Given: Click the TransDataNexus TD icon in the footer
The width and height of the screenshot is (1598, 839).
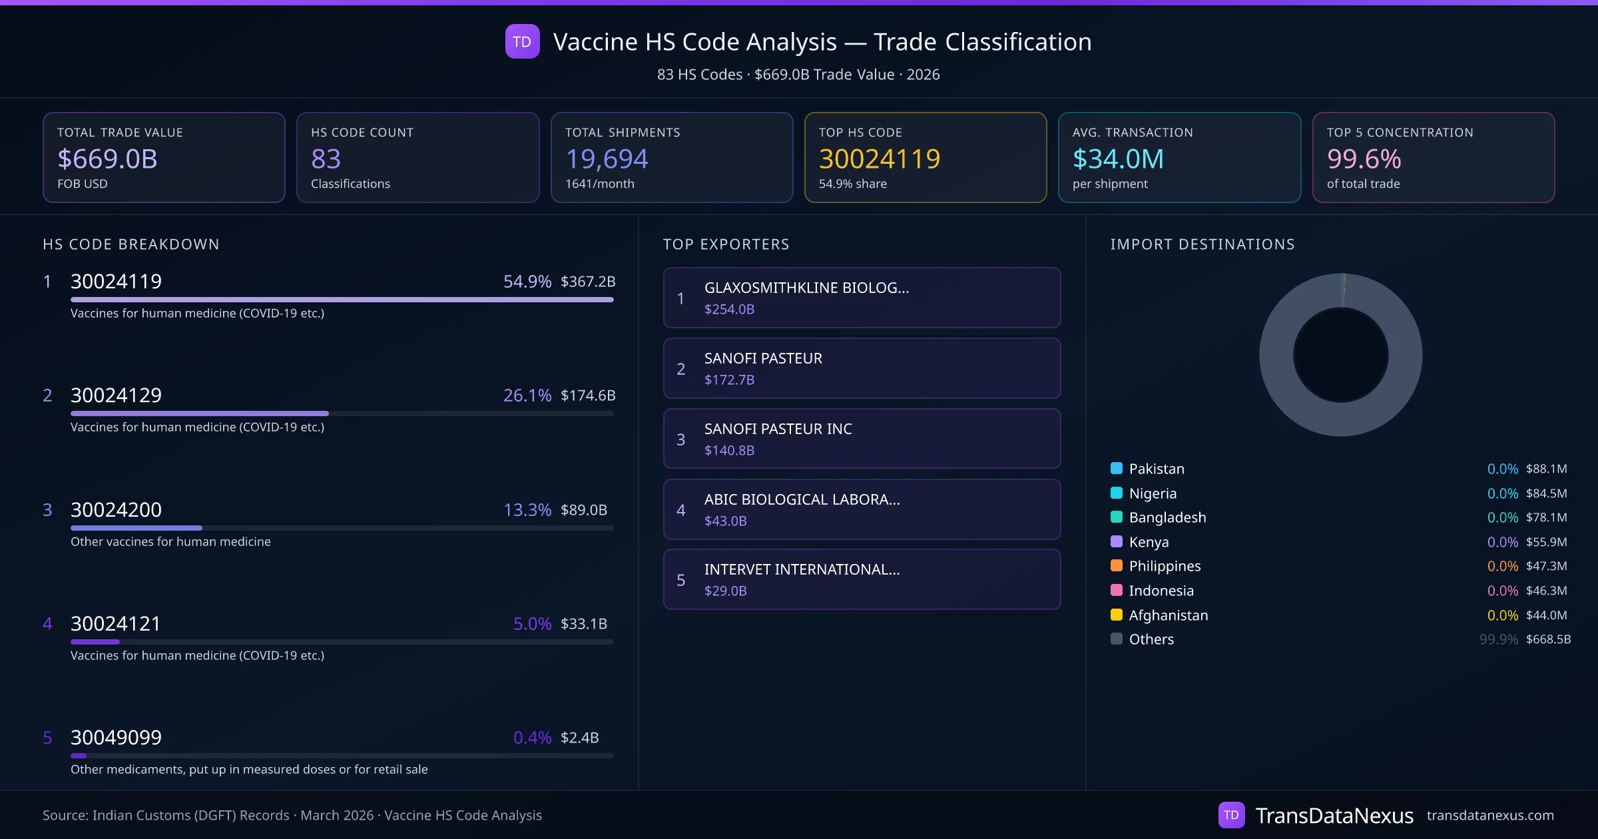Looking at the screenshot, I should (x=1232, y=814).
